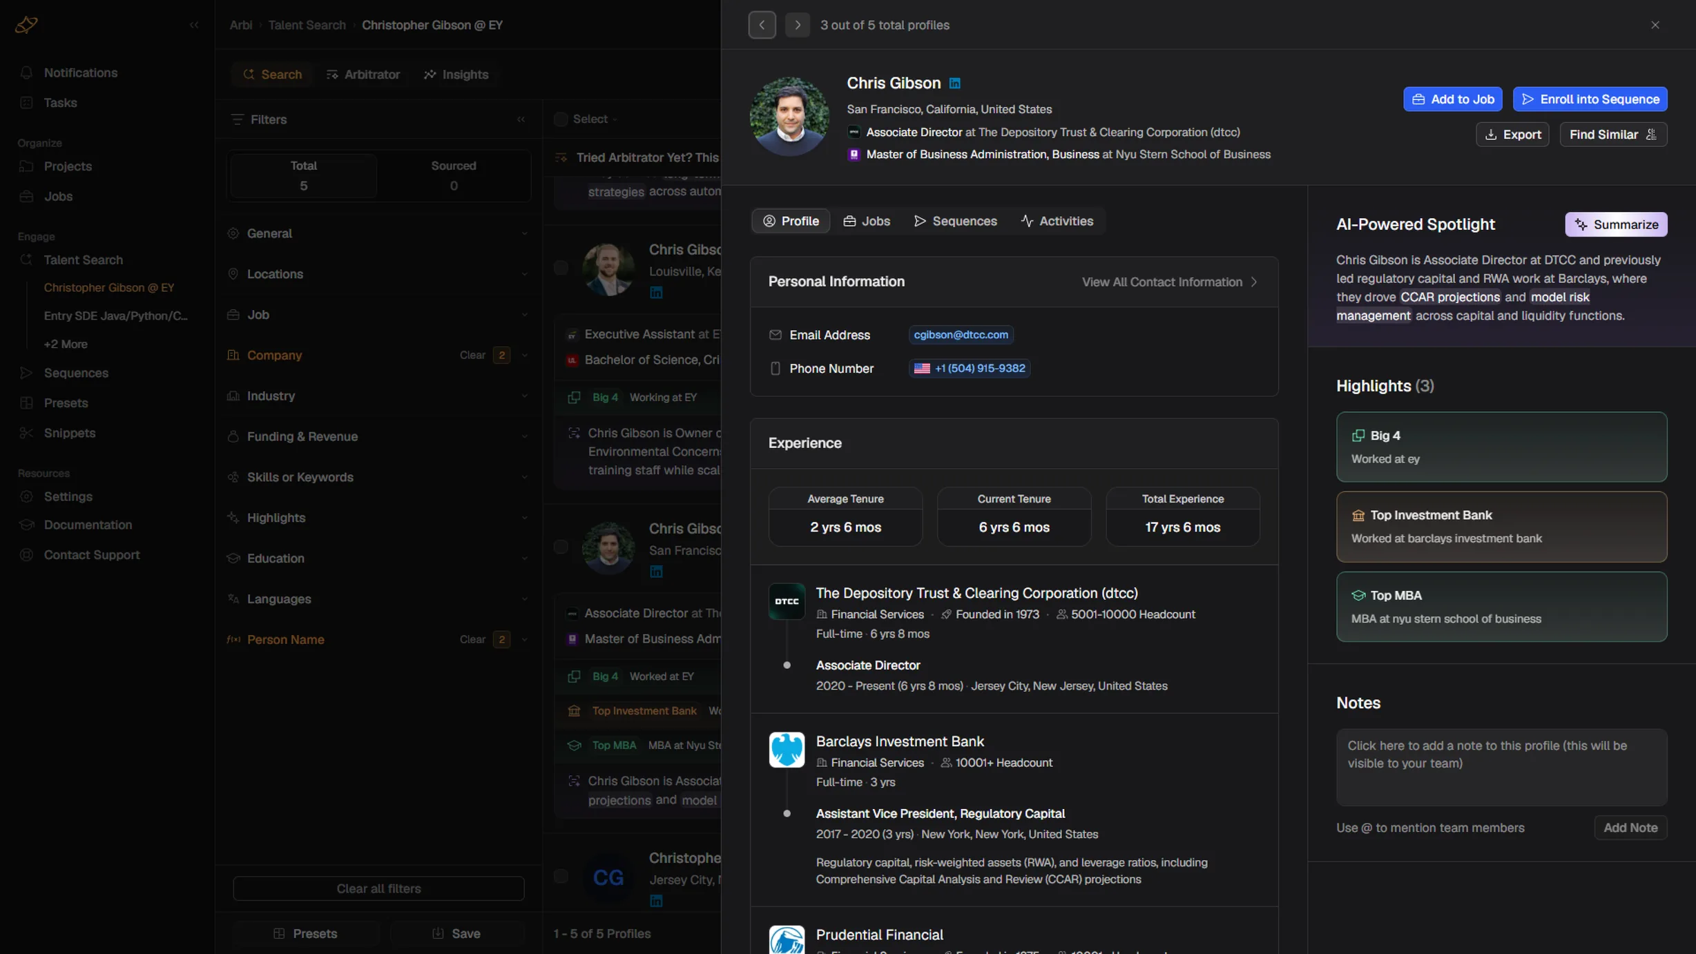Click Enroll into Sequence button
The height and width of the screenshot is (954, 1696).
point(1590,99)
